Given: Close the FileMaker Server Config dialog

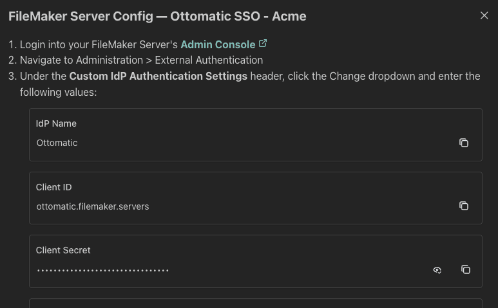Looking at the screenshot, I should click(x=484, y=15).
